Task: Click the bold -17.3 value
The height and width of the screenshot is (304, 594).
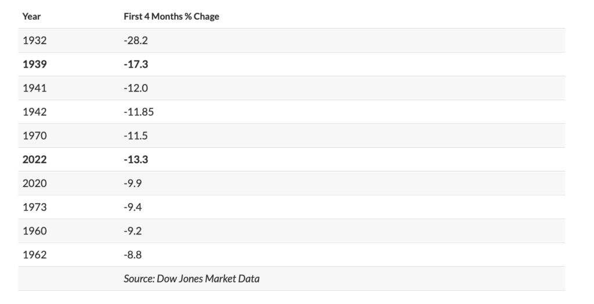Action: [x=136, y=64]
